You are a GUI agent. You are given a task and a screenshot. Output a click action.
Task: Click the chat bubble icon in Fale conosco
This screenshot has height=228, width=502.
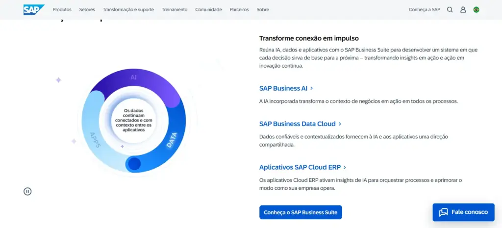(x=443, y=212)
